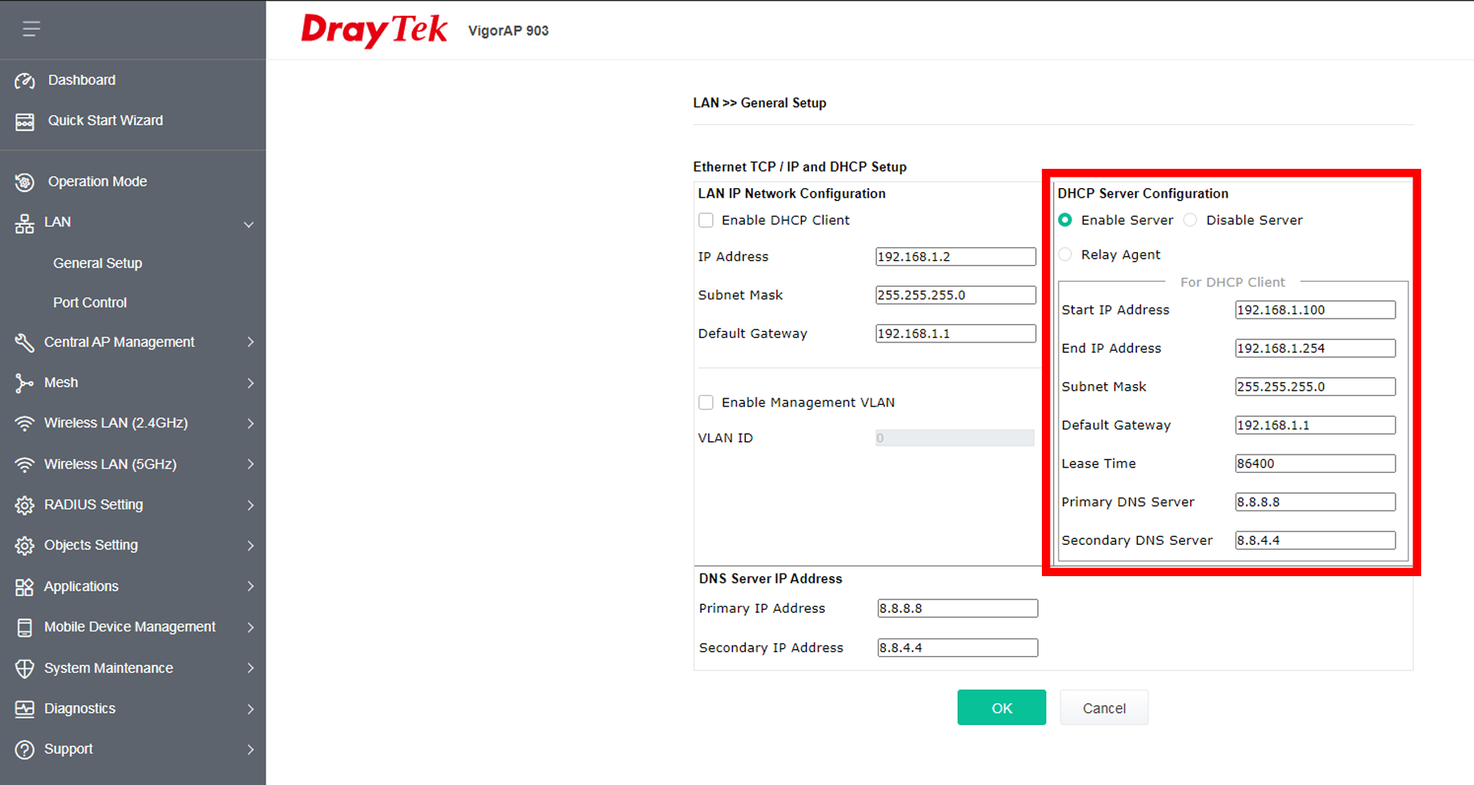Enable the DHCP Client checkbox

(706, 220)
